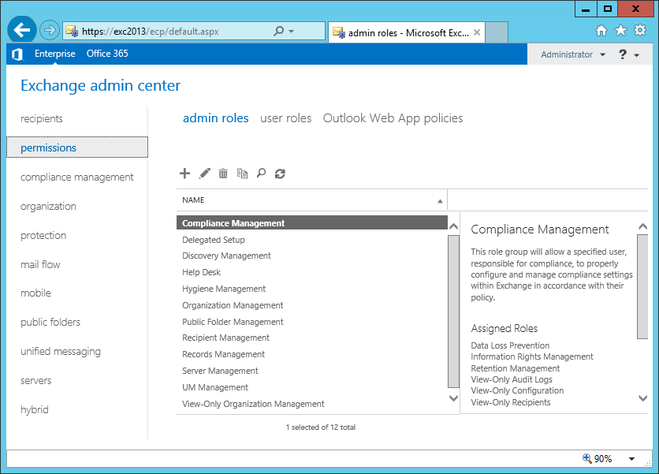Open the zoom level dropdown arrow
Image resolution: width=659 pixels, height=474 pixels.
[x=631, y=459]
